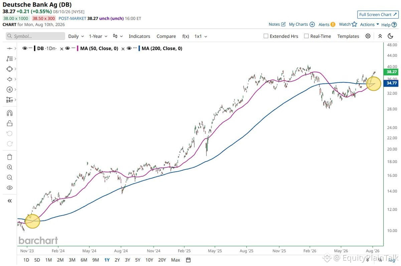Image resolution: width=401 pixels, height=266 pixels.
Task: Open the 1x1 grid layout dropdown
Action: tap(201, 36)
